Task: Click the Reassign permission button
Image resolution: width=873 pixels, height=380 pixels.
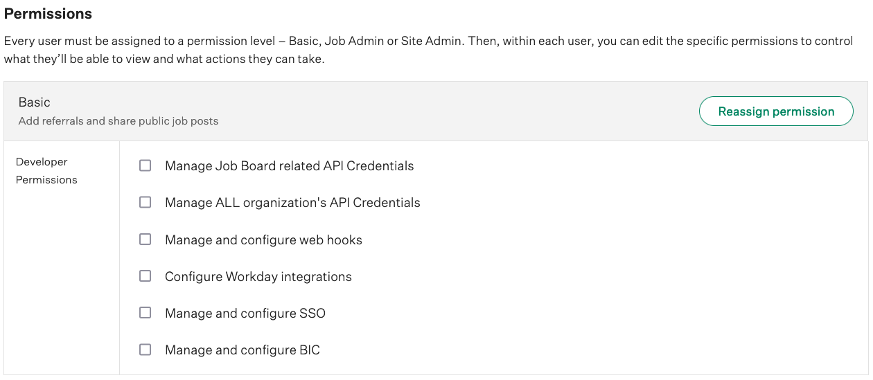Action: pos(776,111)
